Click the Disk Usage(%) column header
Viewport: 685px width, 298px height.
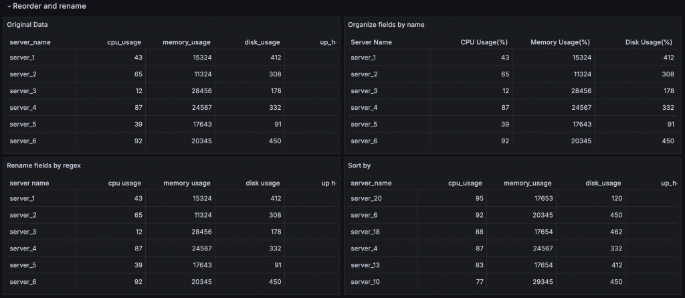[649, 42]
